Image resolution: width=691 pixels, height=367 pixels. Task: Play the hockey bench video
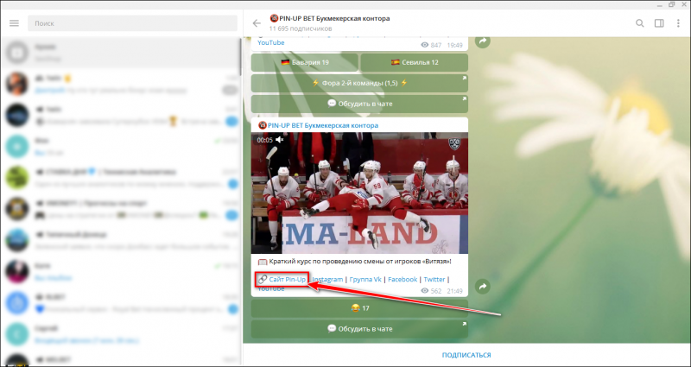(x=359, y=193)
